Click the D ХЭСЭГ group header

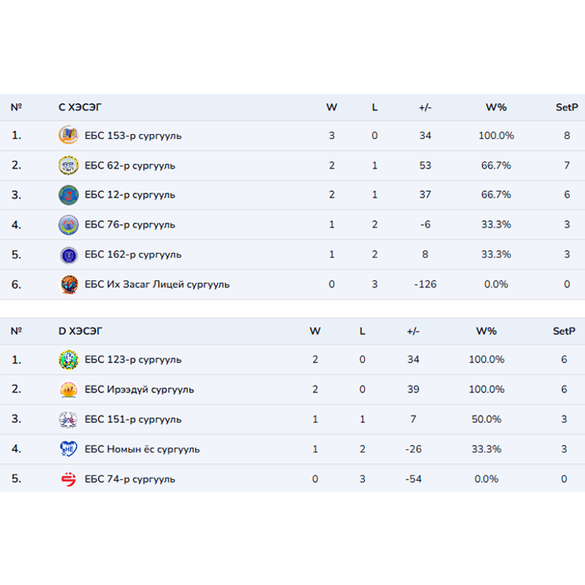pyautogui.click(x=80, y=331)
